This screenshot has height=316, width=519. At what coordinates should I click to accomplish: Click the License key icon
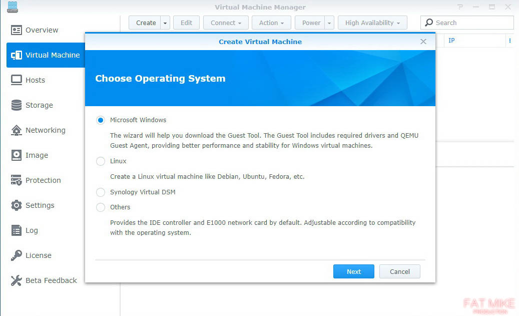pos(16,255)
